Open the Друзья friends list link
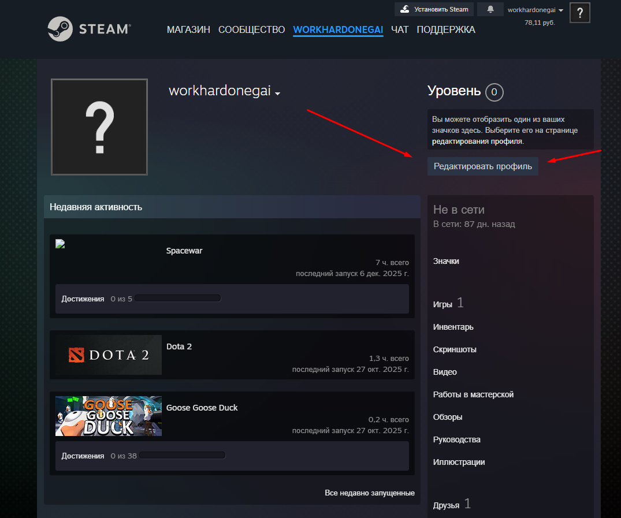Viewport: 621px width, 518px height. coord(447,505)
